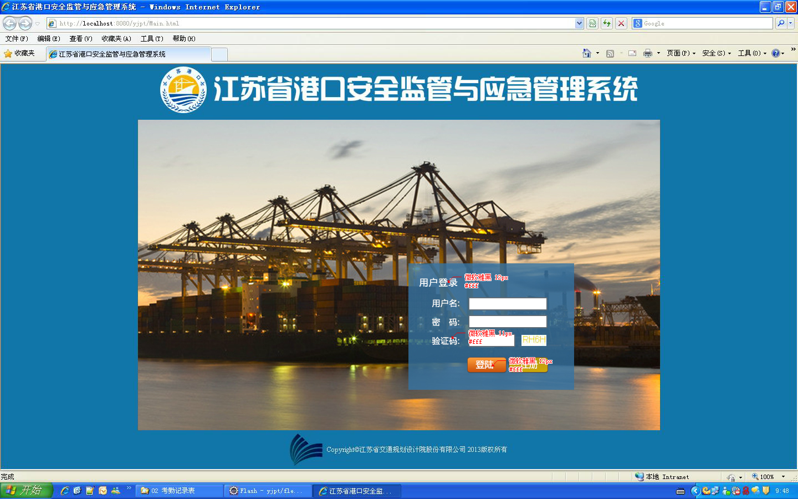Click the magnifier search button
The image size is (798, 499).
781,23
